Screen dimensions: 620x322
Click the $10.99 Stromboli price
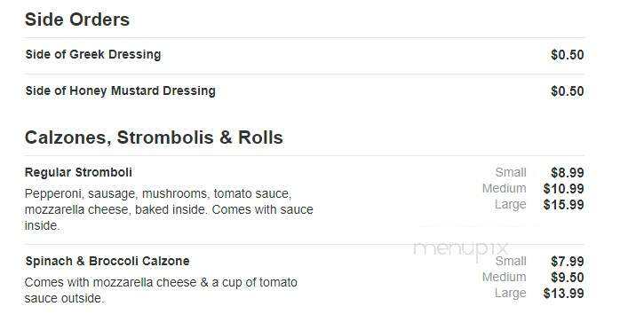tap(563, 188)
